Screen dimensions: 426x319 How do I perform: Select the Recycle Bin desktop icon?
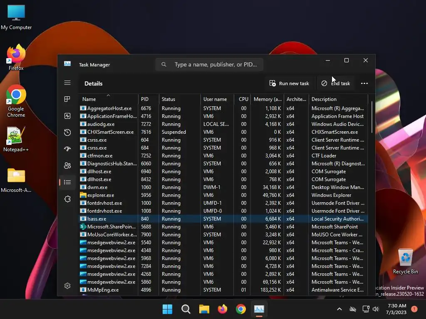(406, 262)
